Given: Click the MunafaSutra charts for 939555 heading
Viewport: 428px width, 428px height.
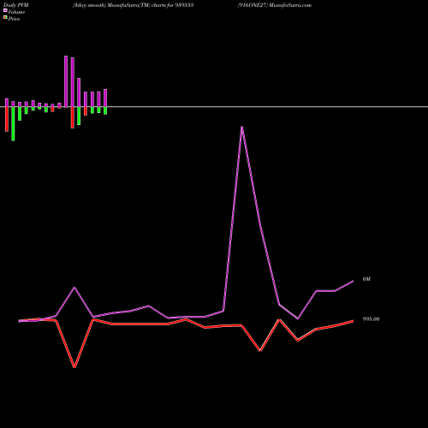Looking at the screenshot, I should point(133,5).
